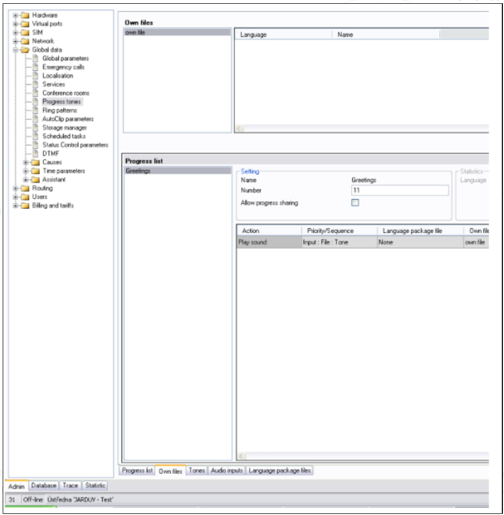Expand the Routing tree node
The image size is (504, 515).
point(15,188)
